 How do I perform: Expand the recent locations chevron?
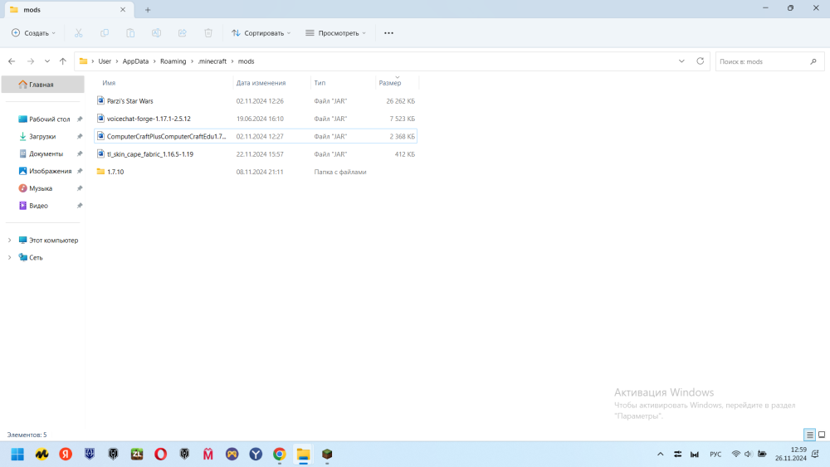tap(47, 61)
